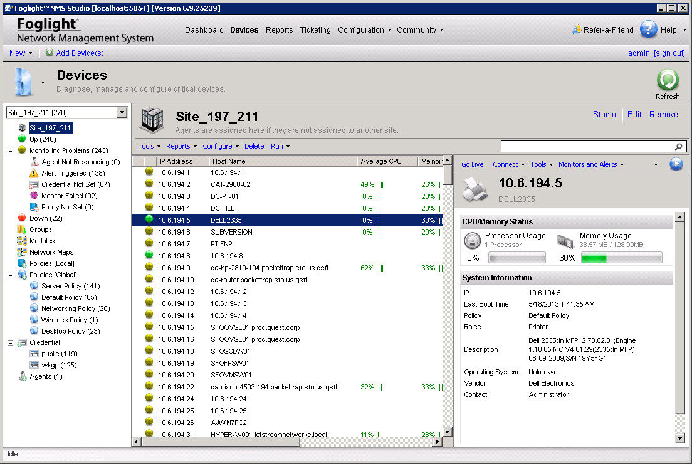Click the device list scroll down arrow
Image resolution: width=692 pixels, height=464 pixels.
click(x=448, y=432)
